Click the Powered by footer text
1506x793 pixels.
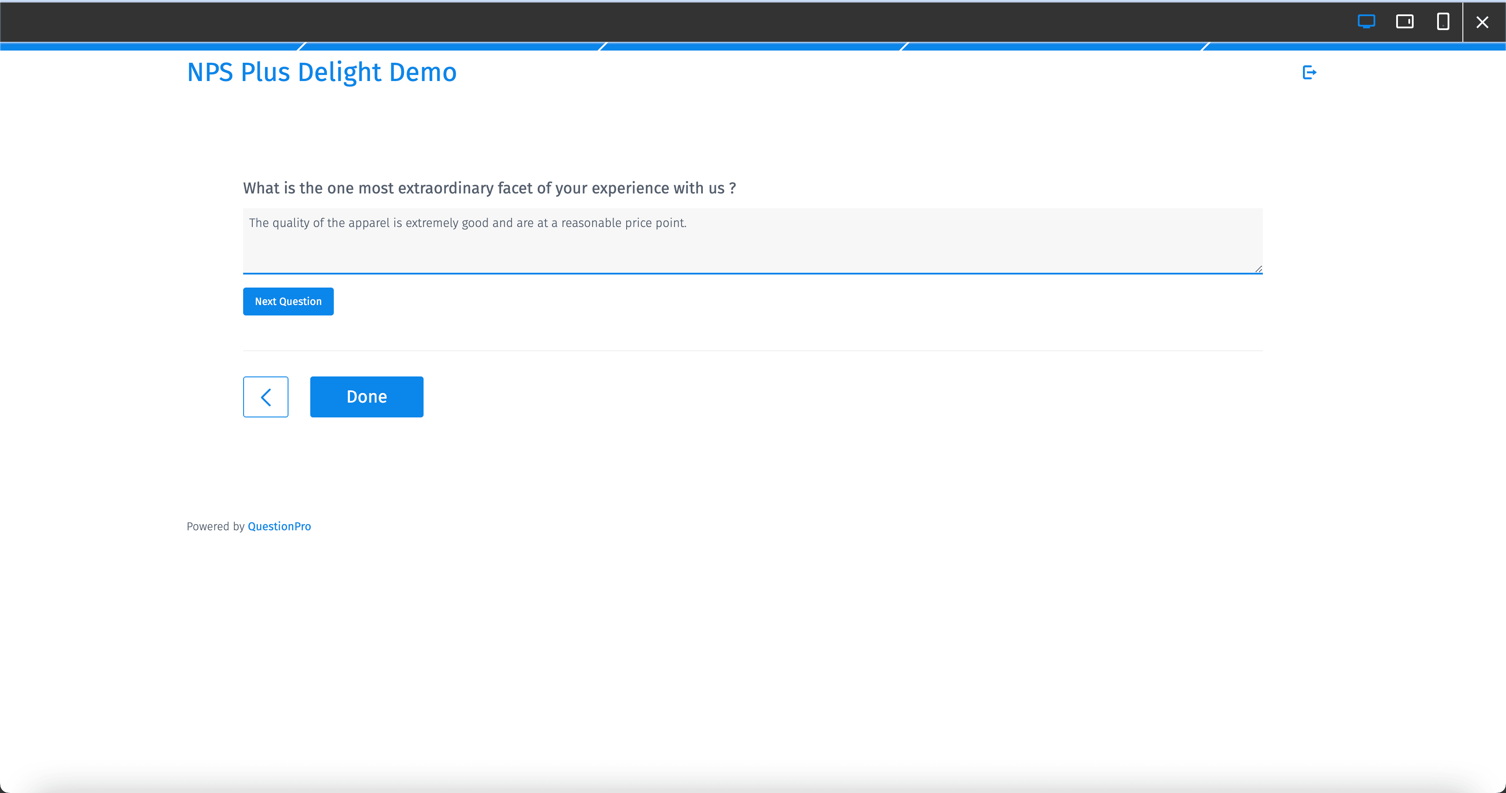(216, 526)
